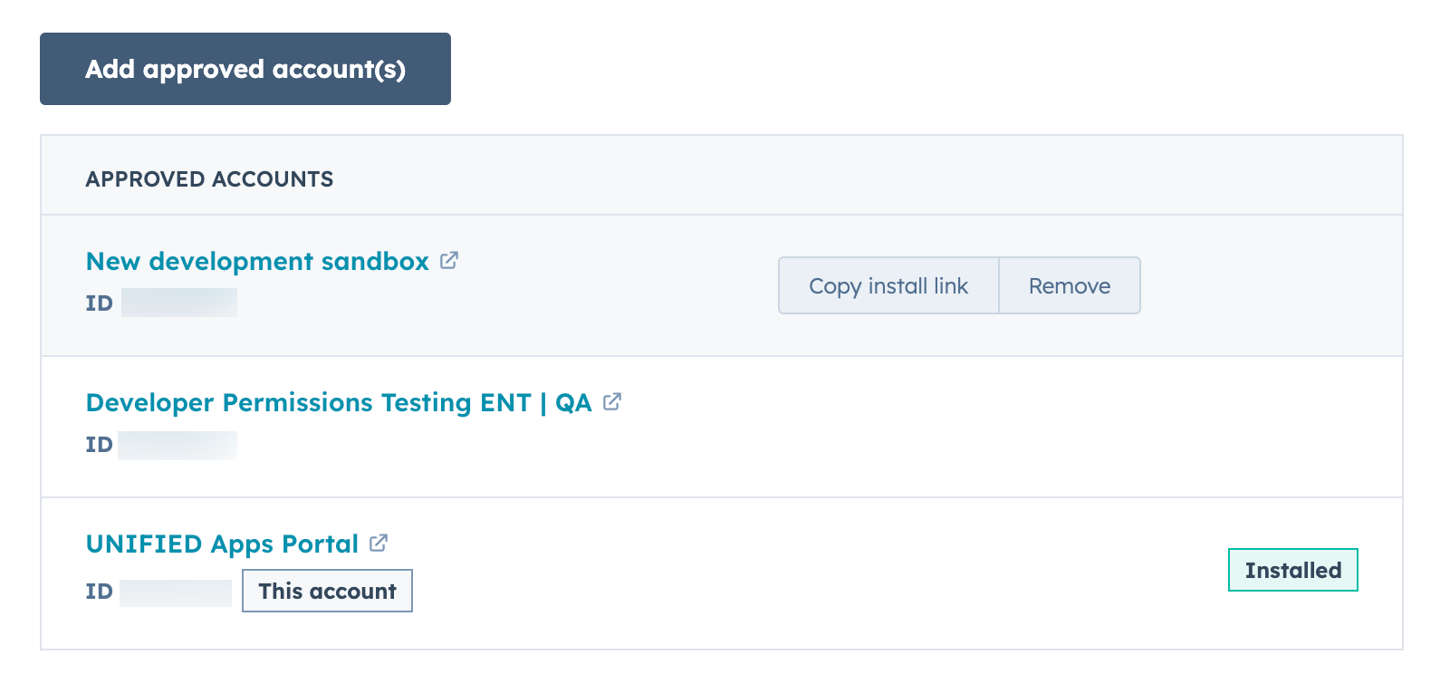Click the Add approved account(s) button
Image resolution: width=1440 pixels, height=674 pixels.
pos(245,69)
